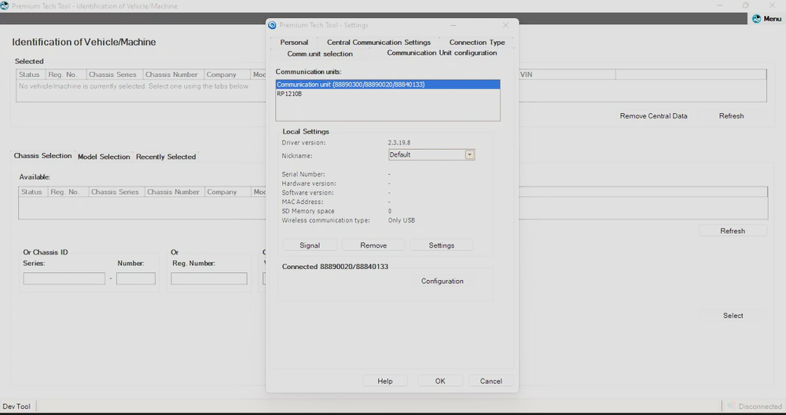Switch to the Personal tab
Viewport: 786px width, 415px height.
294,42
